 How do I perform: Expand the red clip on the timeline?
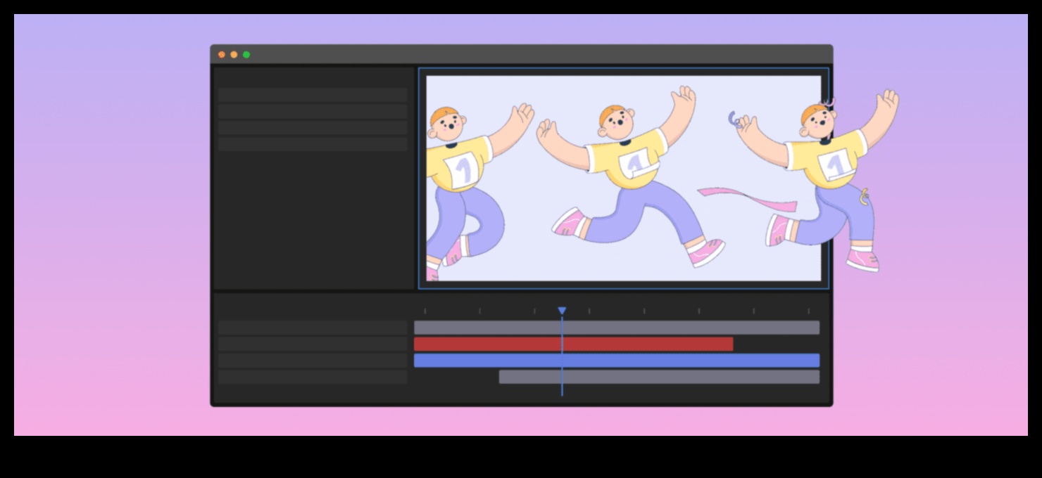(574, 344)
